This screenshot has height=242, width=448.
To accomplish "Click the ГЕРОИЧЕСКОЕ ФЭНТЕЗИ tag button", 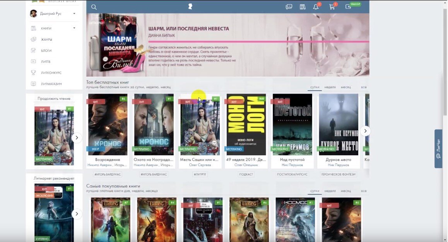I will click(x=338, y=174).
